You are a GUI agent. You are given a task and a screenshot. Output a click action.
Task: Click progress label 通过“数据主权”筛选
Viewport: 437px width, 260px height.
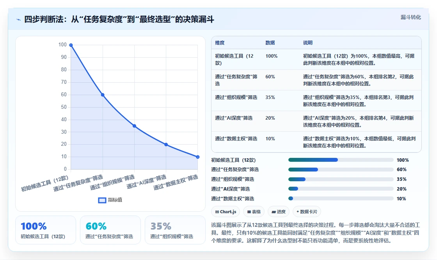click(233, 198)
